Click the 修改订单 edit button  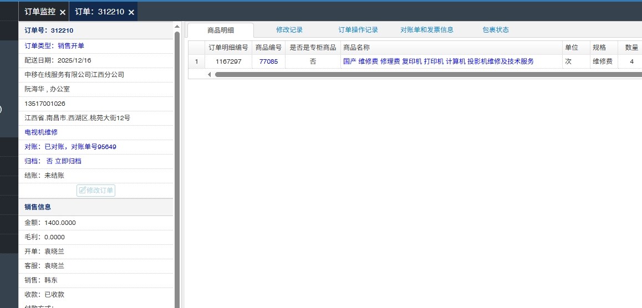pos(96,191)
